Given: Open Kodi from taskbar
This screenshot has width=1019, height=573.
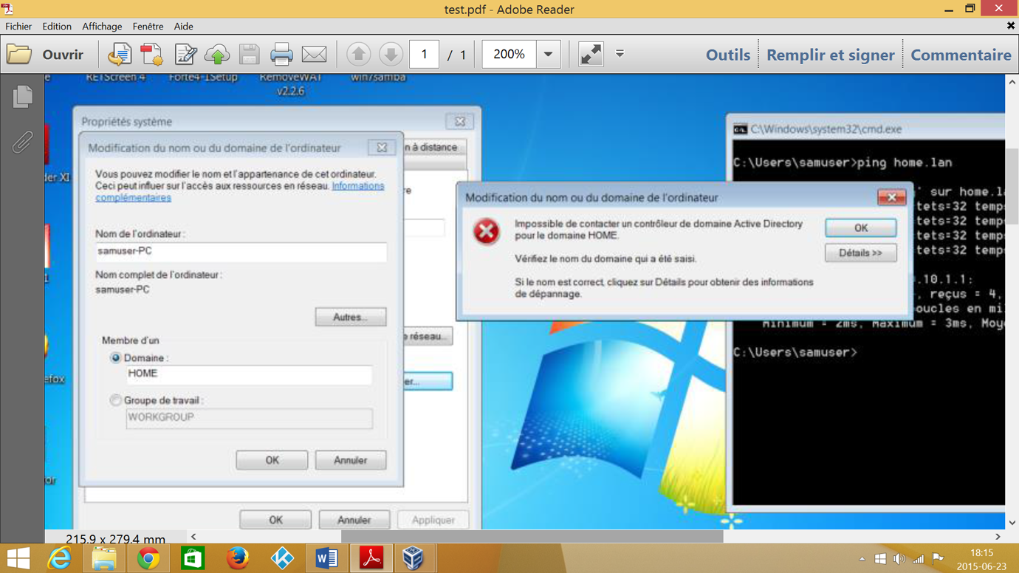Looking at the screenshot, I should pos(282,558).
